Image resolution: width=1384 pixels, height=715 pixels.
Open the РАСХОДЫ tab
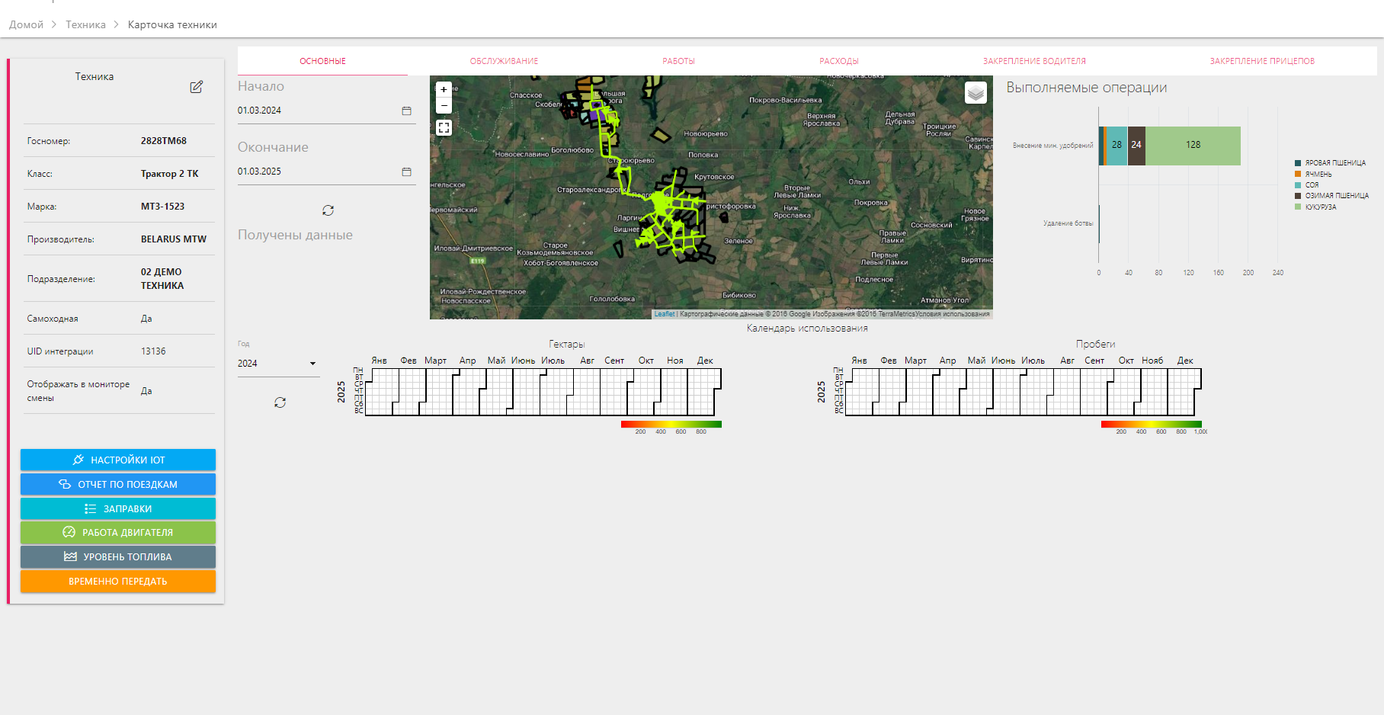[x=838, y=61]
